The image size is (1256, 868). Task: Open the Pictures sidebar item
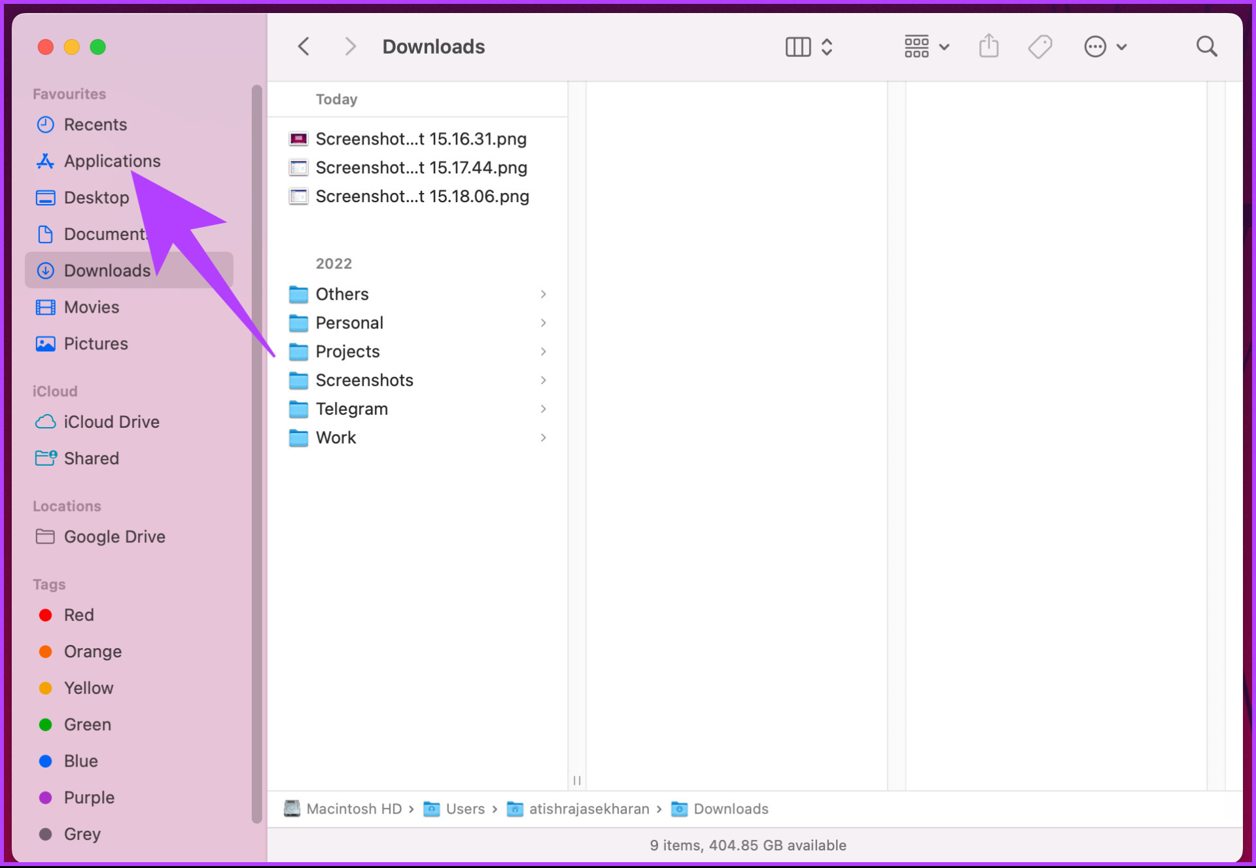point(96,343)
